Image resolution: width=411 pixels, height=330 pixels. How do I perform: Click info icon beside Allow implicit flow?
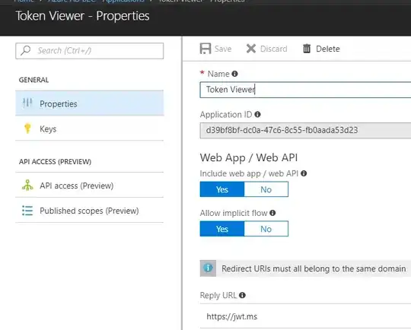[272, 213]
